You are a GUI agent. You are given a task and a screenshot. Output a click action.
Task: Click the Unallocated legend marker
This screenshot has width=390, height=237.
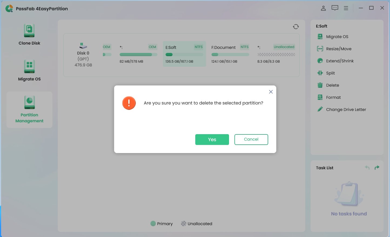point(184,224)
